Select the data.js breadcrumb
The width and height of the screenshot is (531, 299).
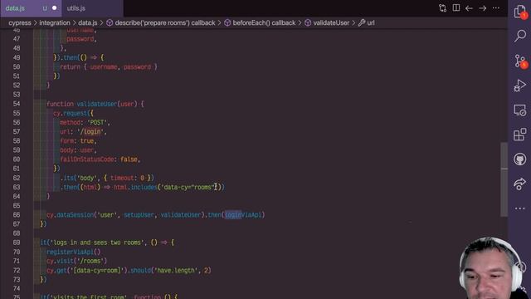(x=88, y=22)
